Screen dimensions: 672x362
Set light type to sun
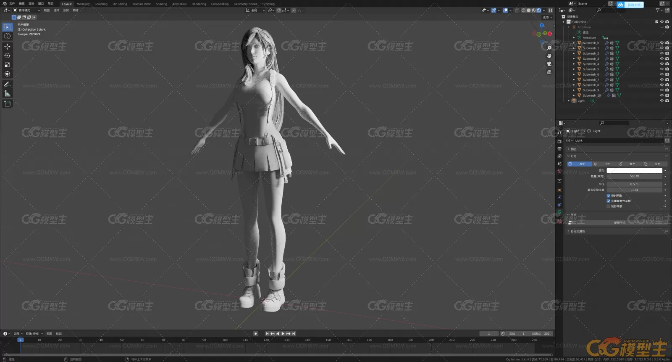tap(604, 164)
